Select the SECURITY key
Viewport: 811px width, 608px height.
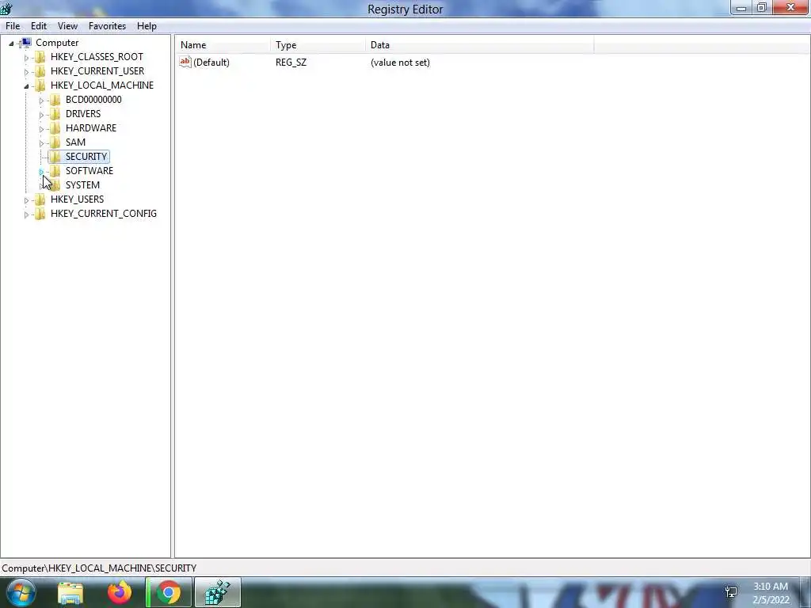(x=86, y=157)
